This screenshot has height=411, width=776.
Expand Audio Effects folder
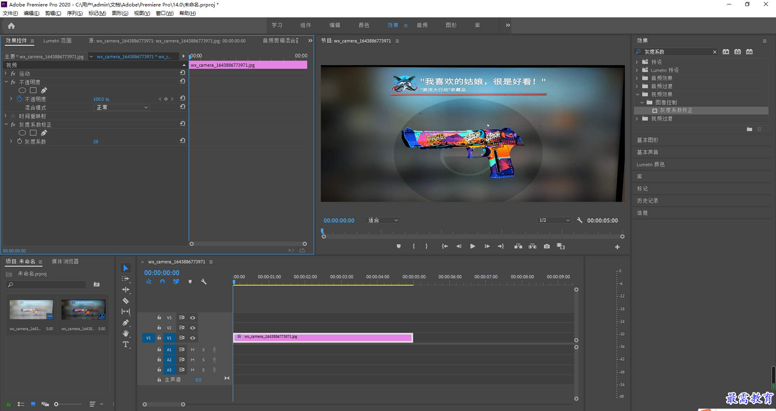(x=637, y=78)
